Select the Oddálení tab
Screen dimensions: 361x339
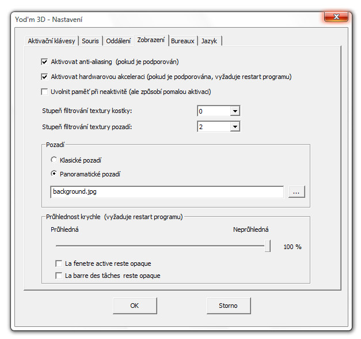coord(119,41)
